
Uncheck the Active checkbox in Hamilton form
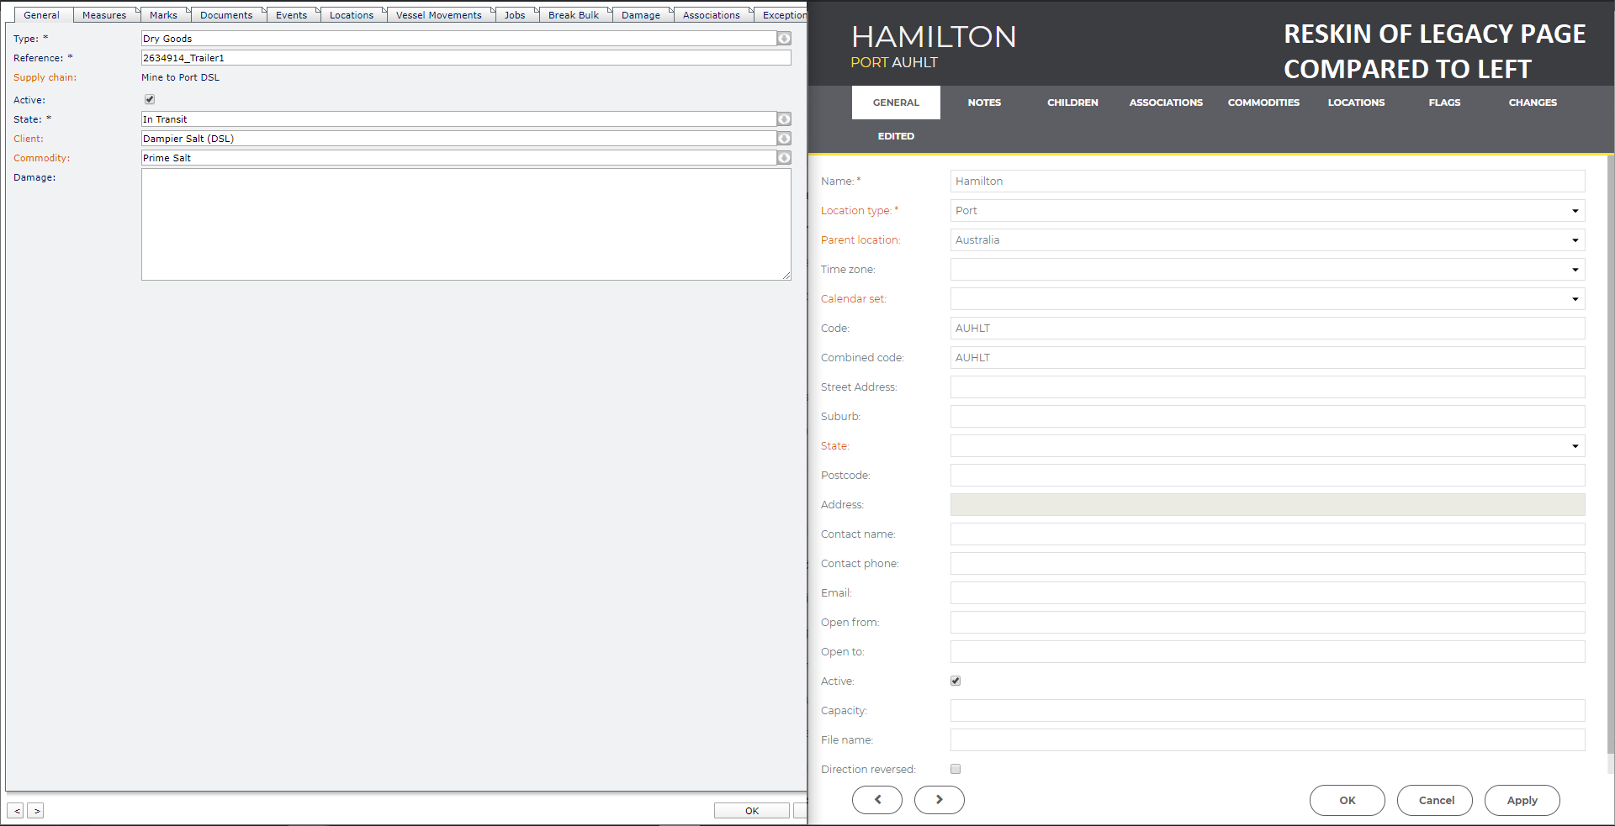956,681
